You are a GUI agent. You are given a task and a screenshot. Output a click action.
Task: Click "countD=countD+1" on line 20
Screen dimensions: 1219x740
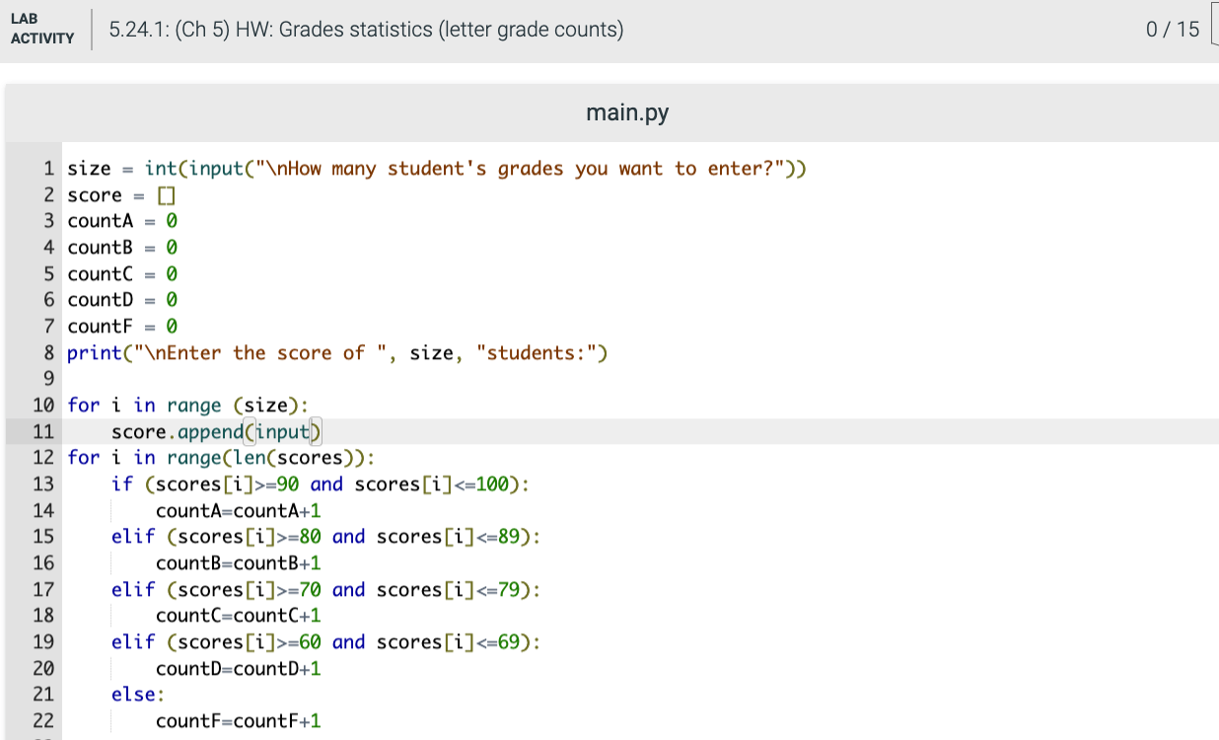239,669
